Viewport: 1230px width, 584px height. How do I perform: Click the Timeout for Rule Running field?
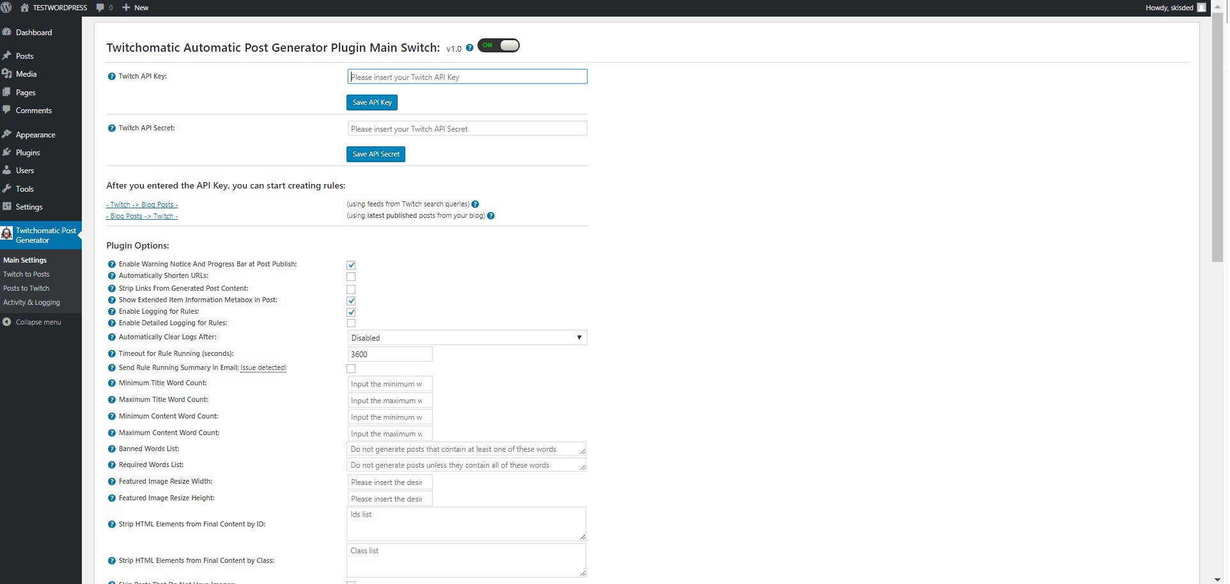click(390, 354)
